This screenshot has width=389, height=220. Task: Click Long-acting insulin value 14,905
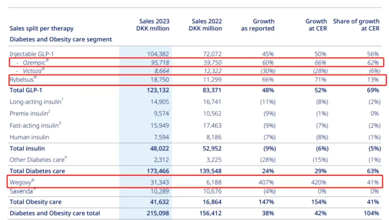click(x=160, y=102)
